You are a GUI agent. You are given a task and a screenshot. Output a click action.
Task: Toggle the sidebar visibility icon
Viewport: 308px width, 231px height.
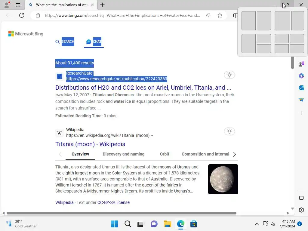click(x=301, y=198)
